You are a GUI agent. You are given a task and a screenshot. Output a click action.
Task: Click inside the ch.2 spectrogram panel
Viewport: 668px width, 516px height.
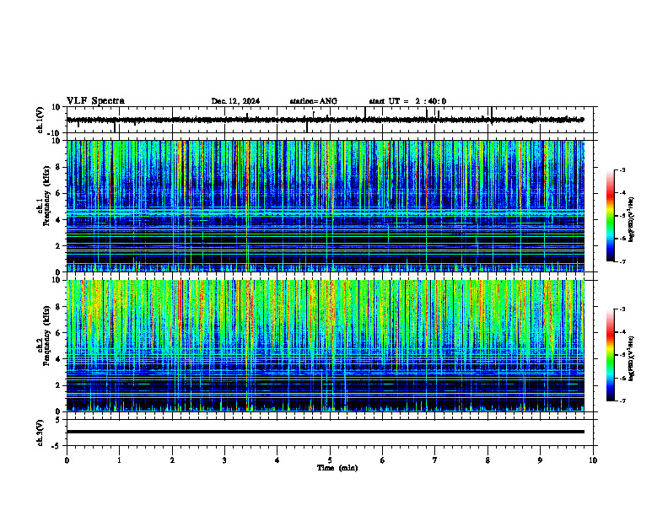325,346
